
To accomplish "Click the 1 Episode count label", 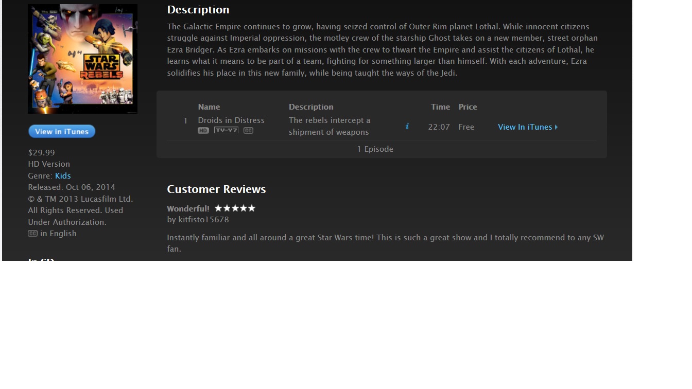I will click(x=375, y=149).
